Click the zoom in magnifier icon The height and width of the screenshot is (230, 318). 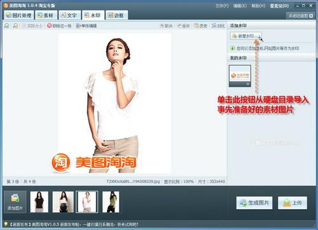tap(7, 26)
